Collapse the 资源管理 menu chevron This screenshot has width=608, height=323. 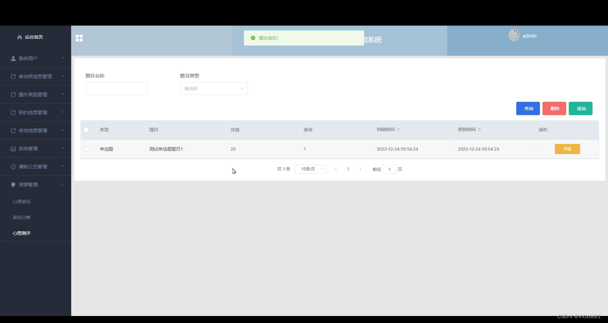[63, 184]
